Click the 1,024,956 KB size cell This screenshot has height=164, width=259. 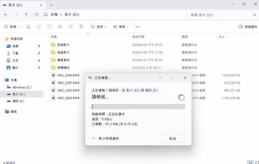[231, 75]
